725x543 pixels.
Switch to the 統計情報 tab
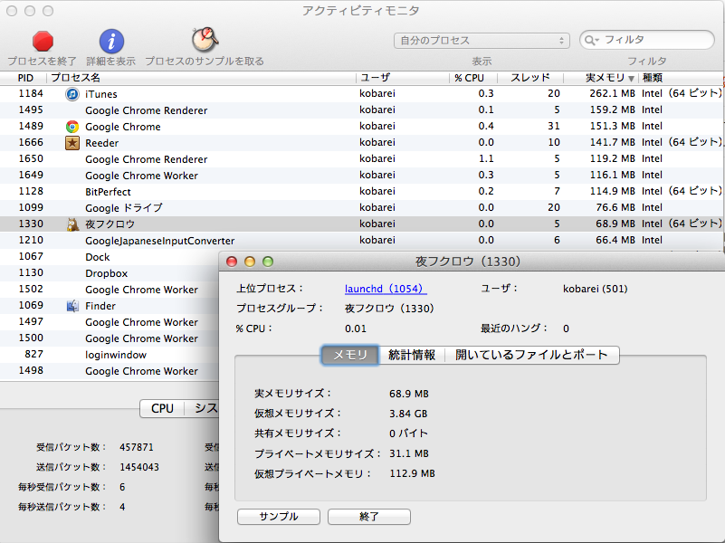[412, 355]
